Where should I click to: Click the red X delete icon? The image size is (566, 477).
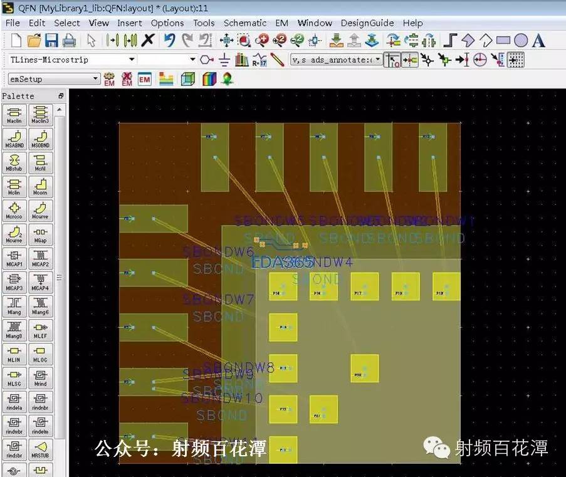tap(148, 40)
